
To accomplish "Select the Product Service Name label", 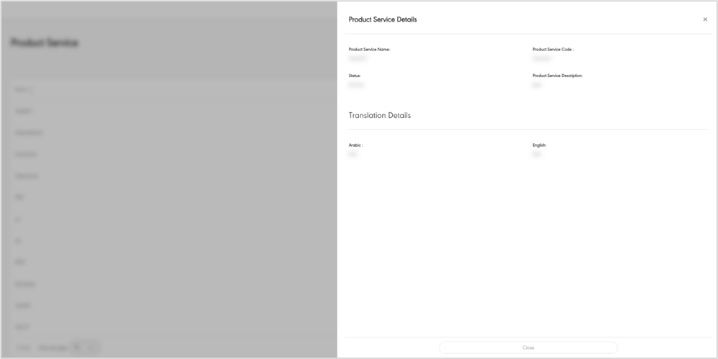I will pyautogui.click(x=369, y=50).
